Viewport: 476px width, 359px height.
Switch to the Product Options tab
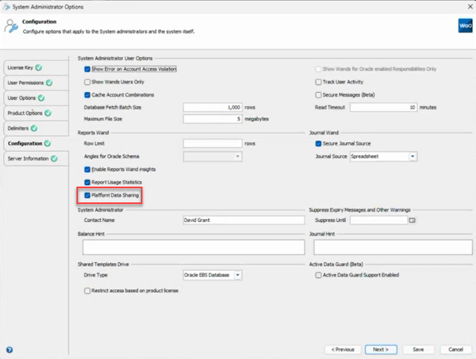36,113
